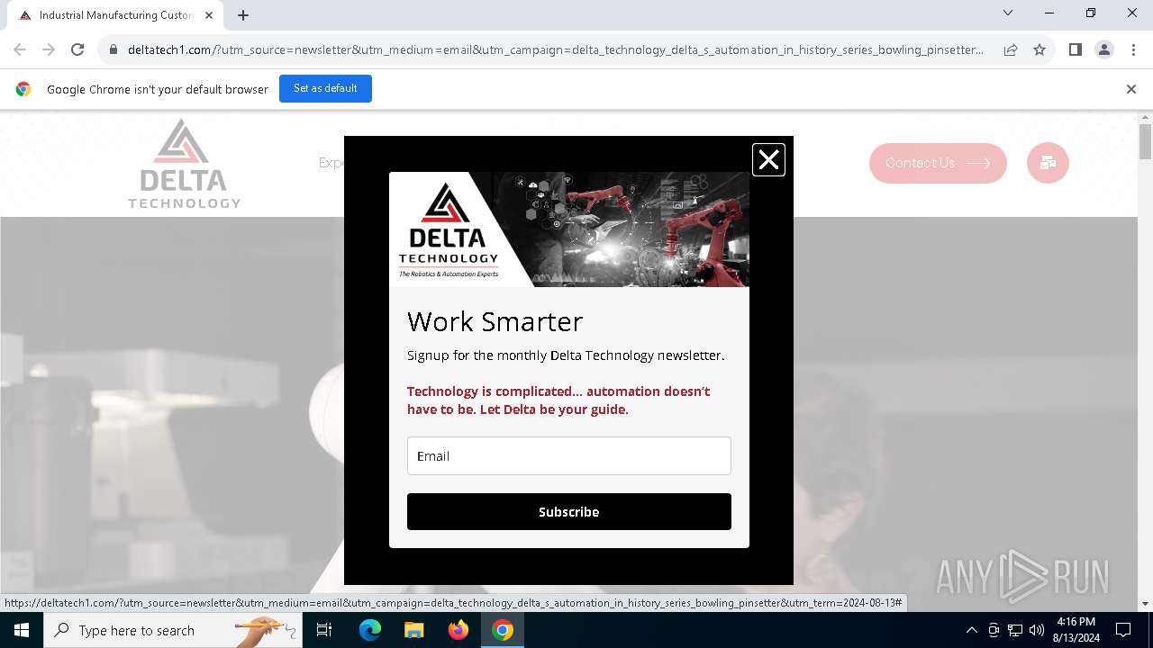
Task: Click the Delta Technology site logo
Action: point(184,164)
